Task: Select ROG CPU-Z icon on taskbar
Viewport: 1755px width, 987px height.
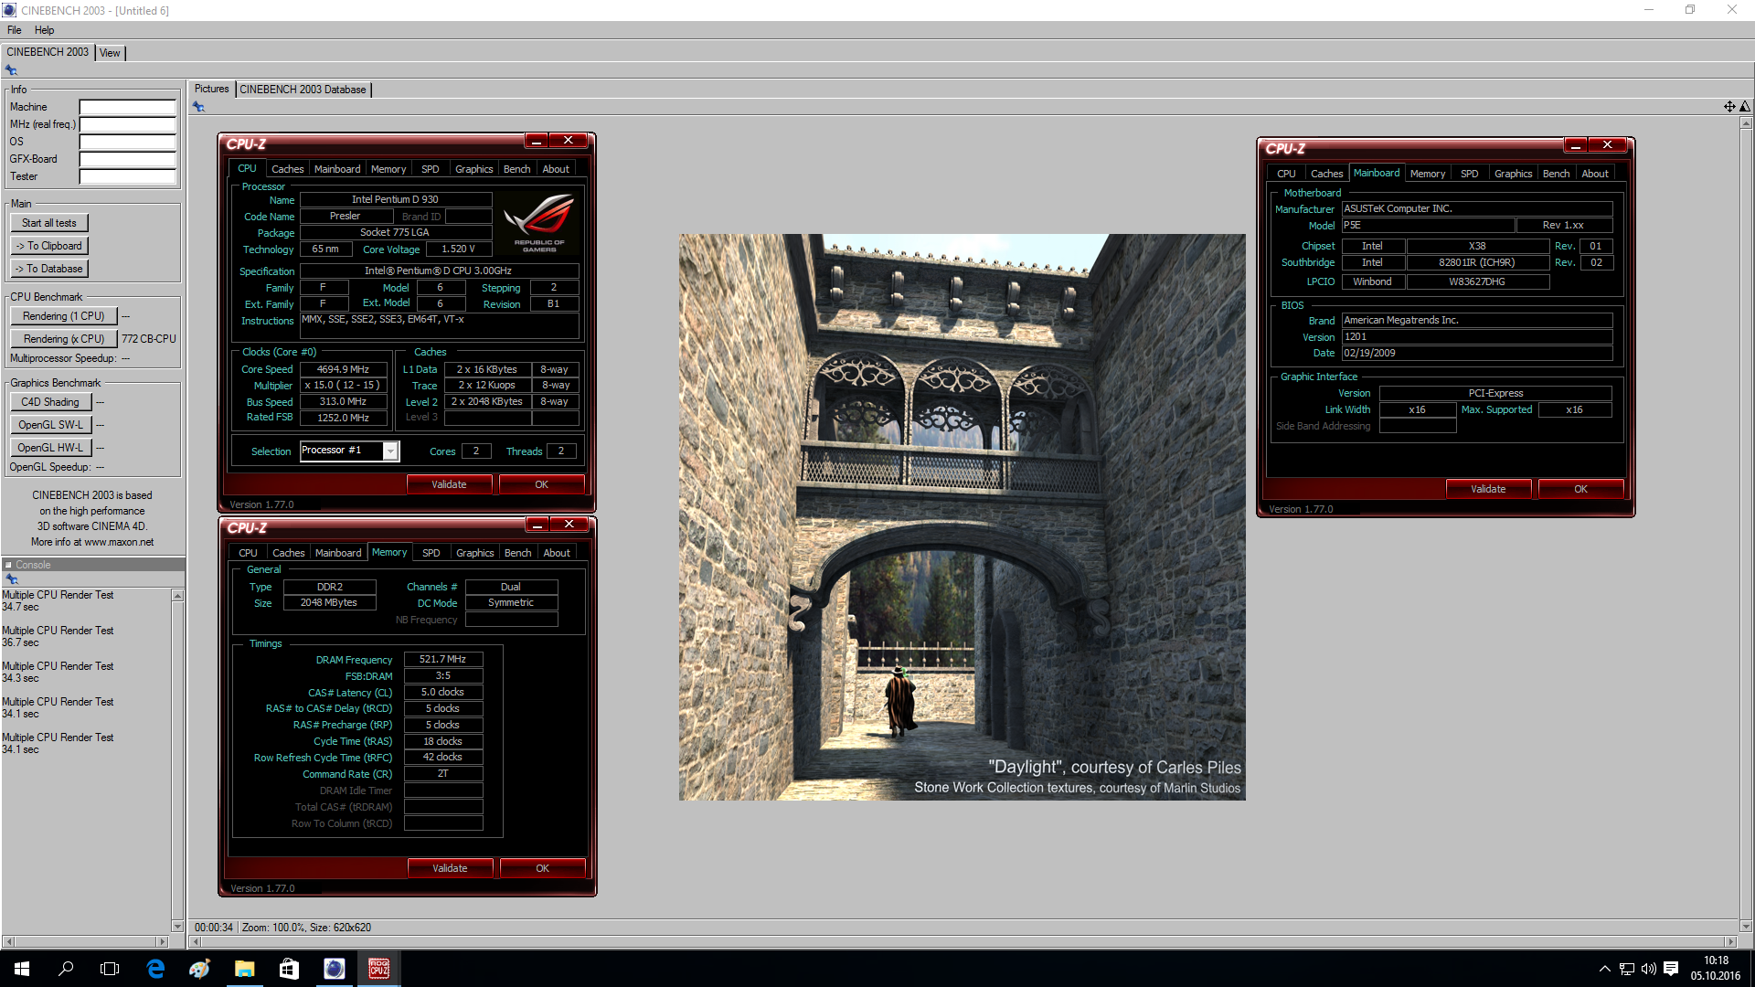Action: click(x=378, y=969)
